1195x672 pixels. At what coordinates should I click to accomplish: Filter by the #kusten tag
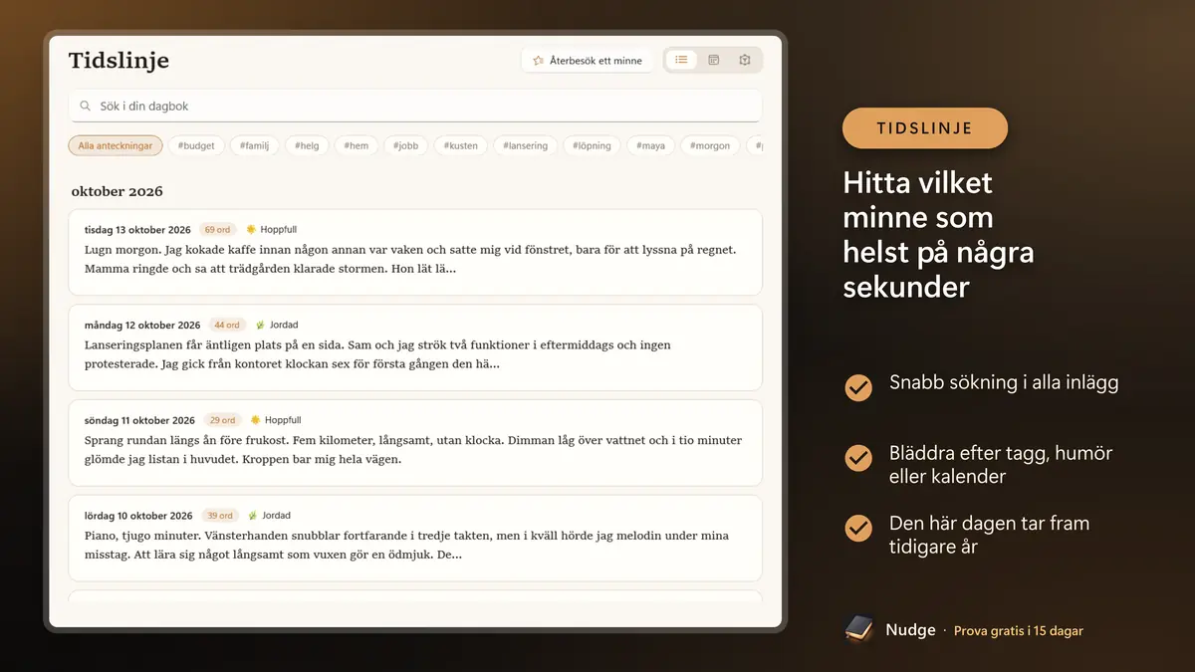click(x=461, y=145)
